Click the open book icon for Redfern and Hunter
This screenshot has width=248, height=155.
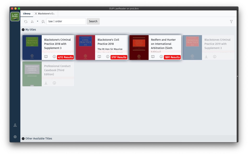click(153, 57)
